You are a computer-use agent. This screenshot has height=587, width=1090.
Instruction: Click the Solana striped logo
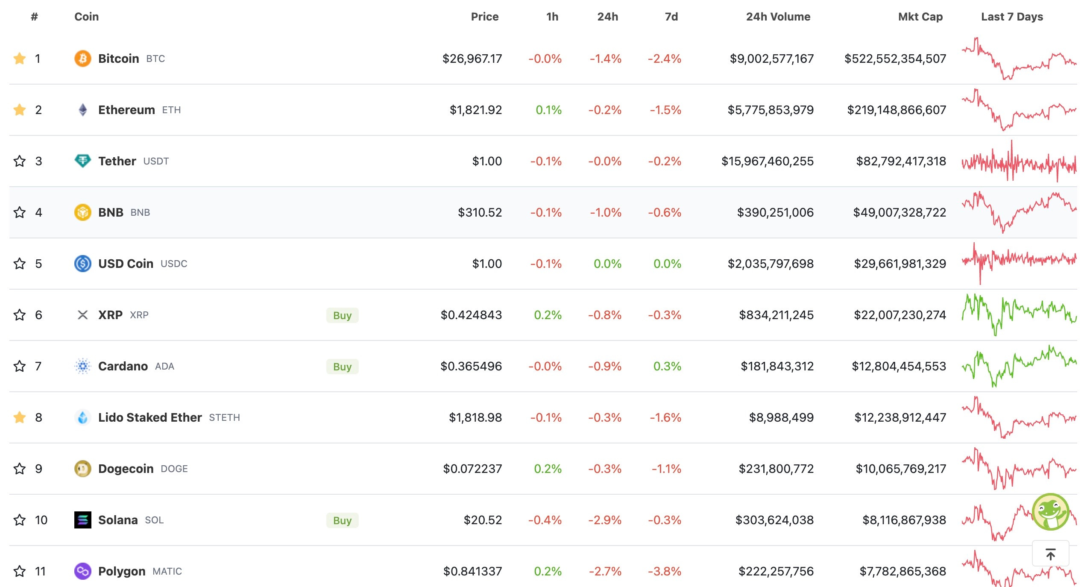click(83, 520)
